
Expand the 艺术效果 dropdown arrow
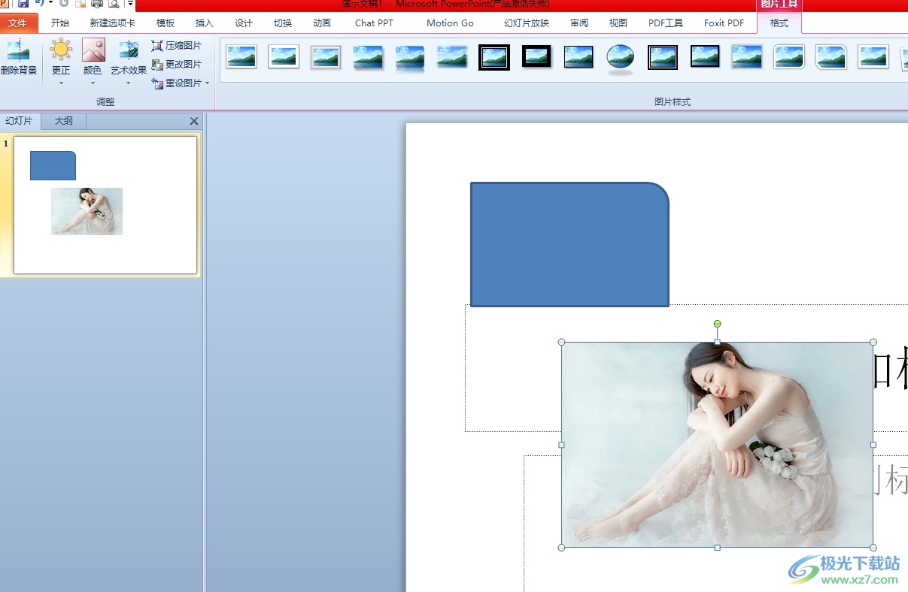click(x=129, y=83)
